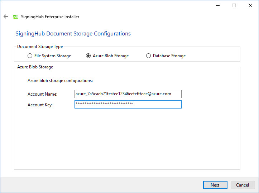The height and width of the screenshot is (193, 259).
Task: Cancel the installer setup
Action: click(243, 185)
